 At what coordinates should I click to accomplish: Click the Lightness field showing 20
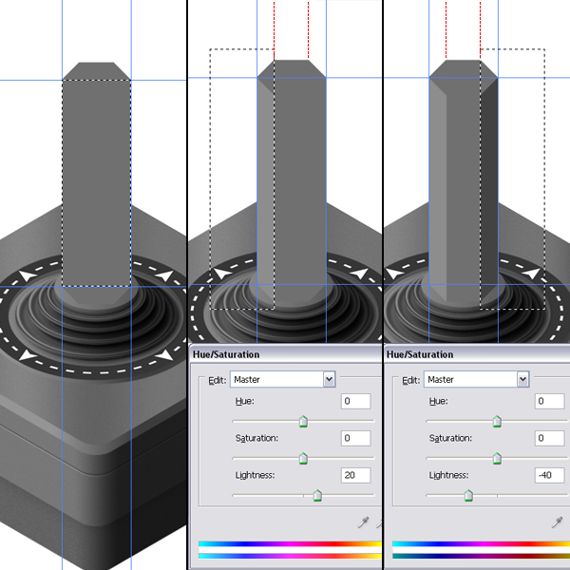point(355,474)
